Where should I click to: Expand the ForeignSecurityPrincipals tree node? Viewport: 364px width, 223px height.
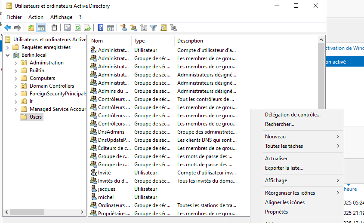point(16,94)
